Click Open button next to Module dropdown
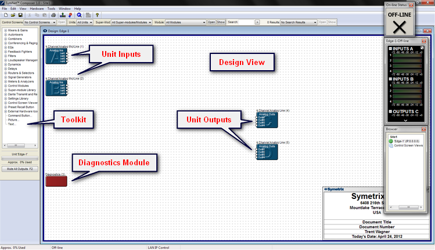Viewport: 435px width, 250px height. (211, 22)
